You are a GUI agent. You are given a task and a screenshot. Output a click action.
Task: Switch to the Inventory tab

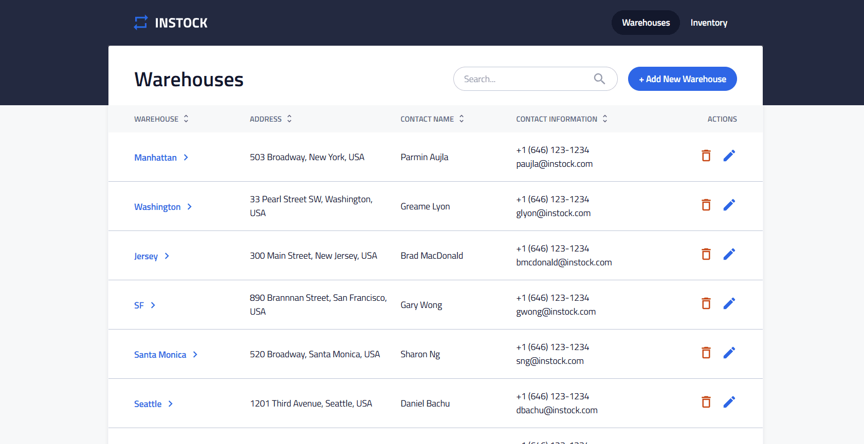pos(708,23)
